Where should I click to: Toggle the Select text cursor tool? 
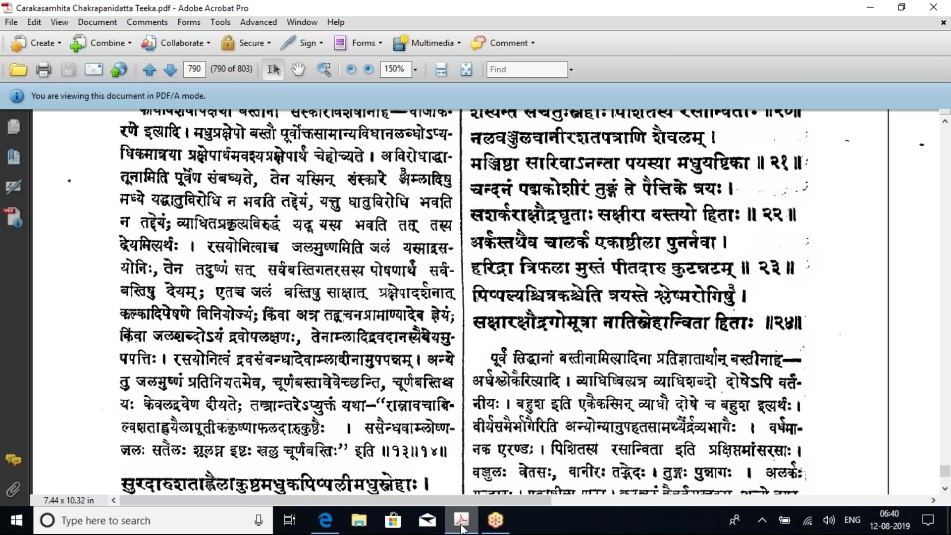pyautogui.click(x=273, y=69)
